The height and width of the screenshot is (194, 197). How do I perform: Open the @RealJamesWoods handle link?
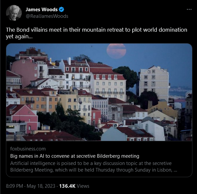pyautogui.click(x=47, y=16)
